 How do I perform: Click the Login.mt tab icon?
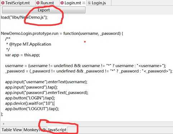[62, 3]
